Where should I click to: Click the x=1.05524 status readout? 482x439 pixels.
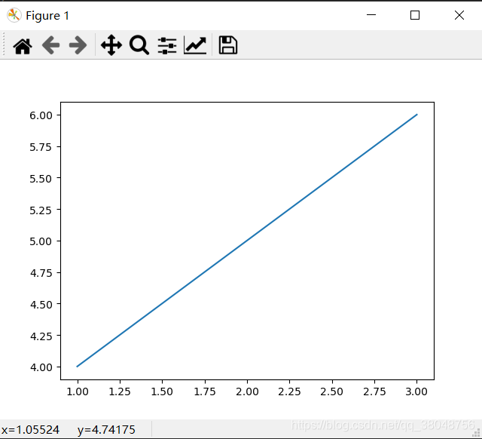click(x=30, y=429)
